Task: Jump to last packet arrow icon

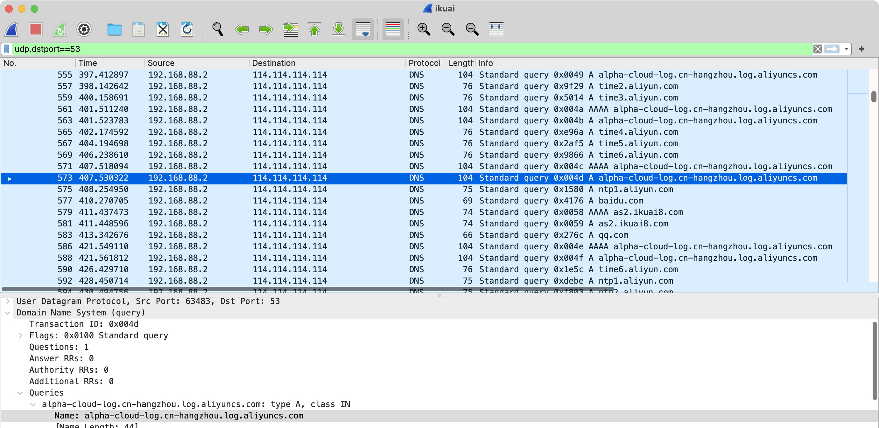Action: click(339, 29)
